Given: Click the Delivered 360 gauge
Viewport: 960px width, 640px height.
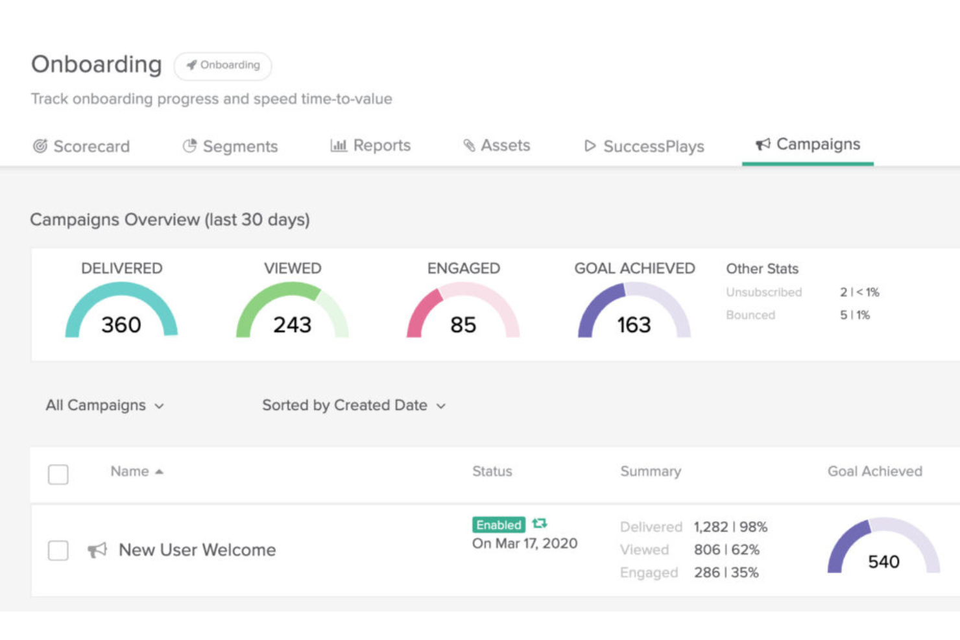Looking at the screenshot, I should (x=121, y=311).
